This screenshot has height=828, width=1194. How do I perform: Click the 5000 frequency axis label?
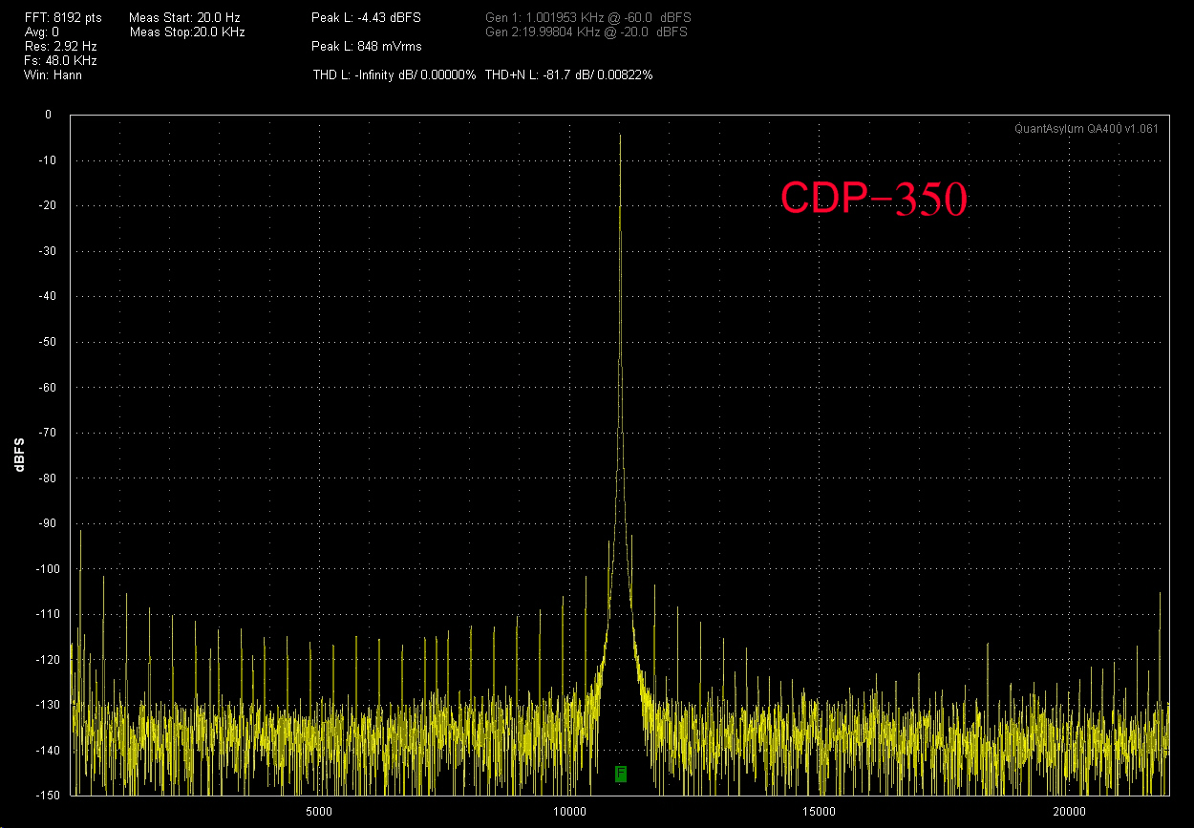coord(318,812)
